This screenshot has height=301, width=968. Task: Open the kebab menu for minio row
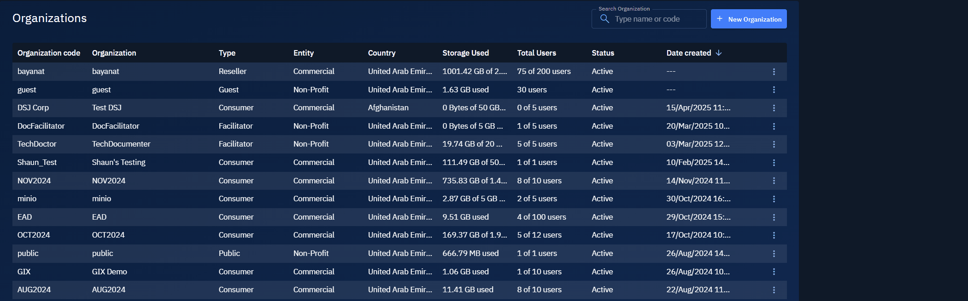(774, 199)
